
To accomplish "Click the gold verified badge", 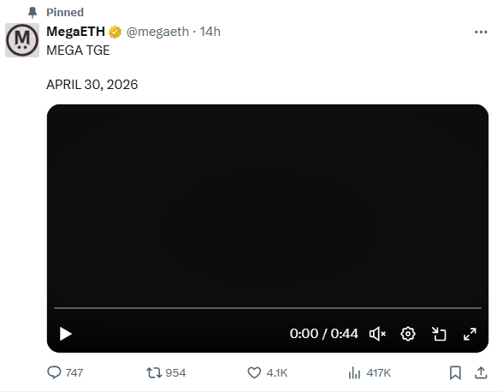I will tap(115, 33).
